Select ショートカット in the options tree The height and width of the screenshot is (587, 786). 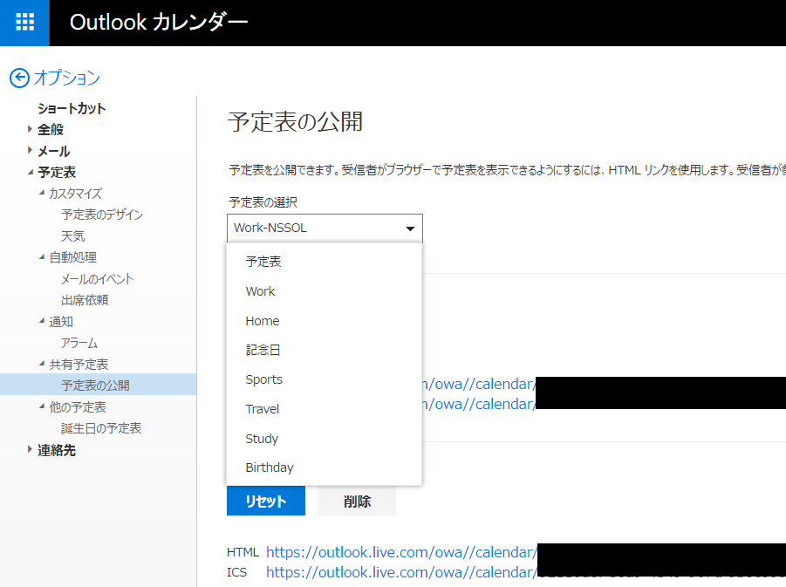(72, 108)
